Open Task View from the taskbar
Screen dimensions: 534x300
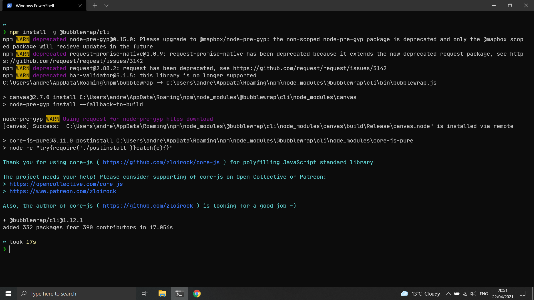(x=144, y=293)
